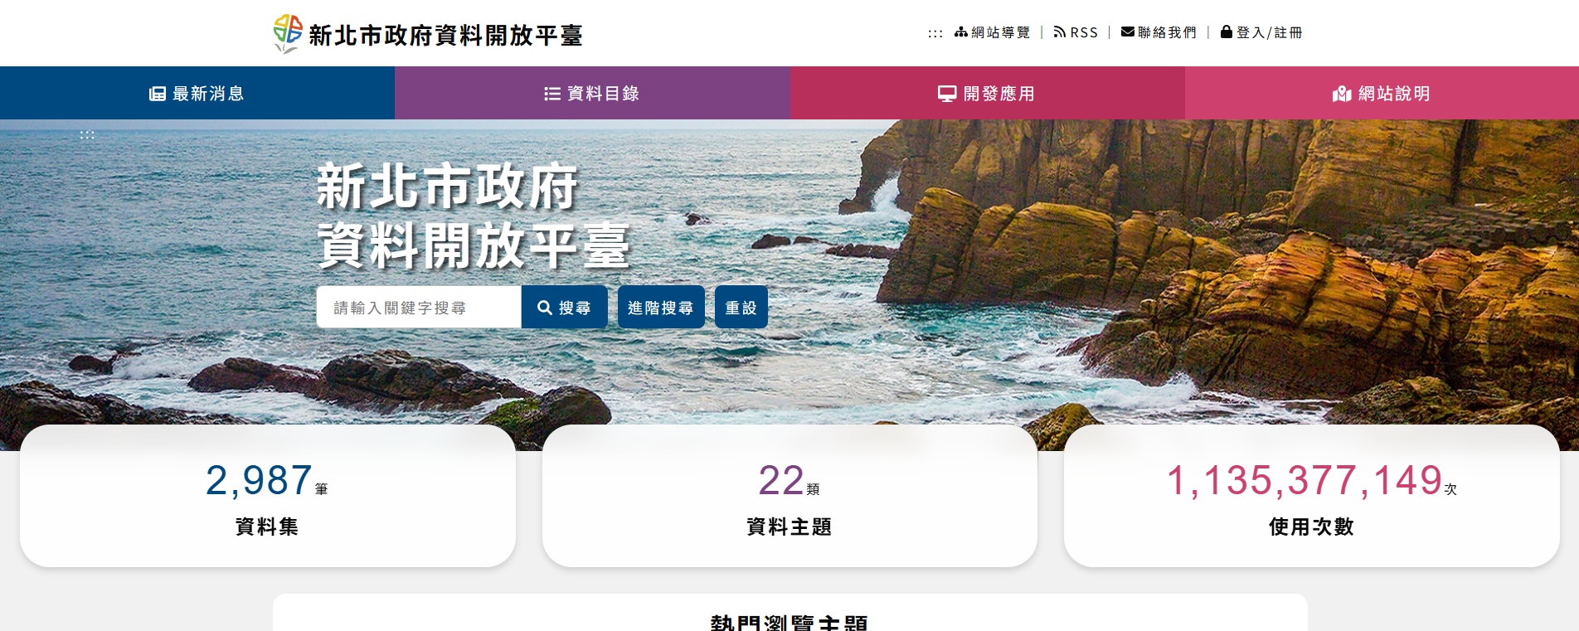Screen dimensions: 1579x631
Task: Click the 重設 reset button
Action: [x=741, y=308]
